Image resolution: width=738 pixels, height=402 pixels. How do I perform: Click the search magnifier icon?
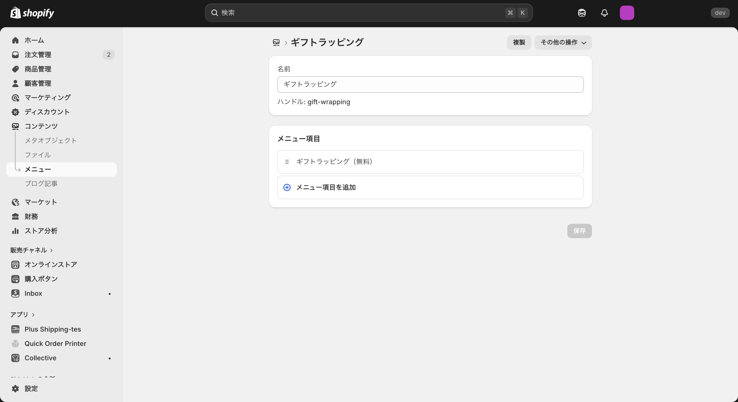tap(214, 13)
